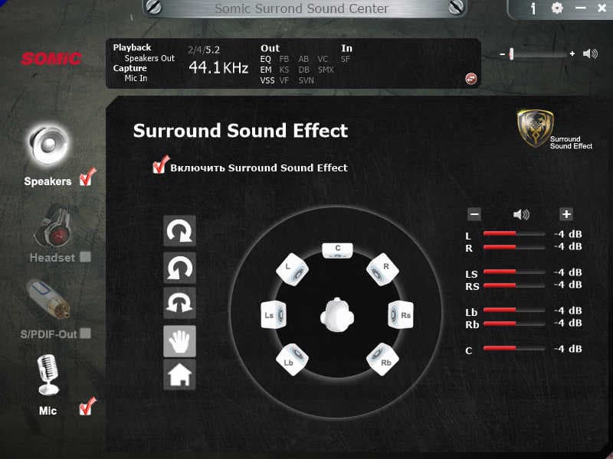
Task: Click the Surround Sound Effect shield logo
Action: point(535,129)
